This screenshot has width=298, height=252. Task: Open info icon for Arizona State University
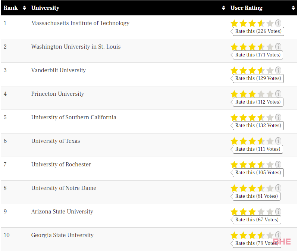pyautogui.click(x=278, y=212)
